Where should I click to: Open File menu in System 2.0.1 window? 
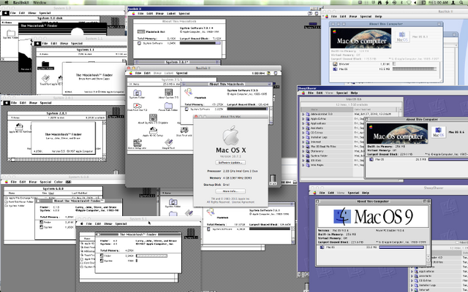pyautogui.click(x=14, y=103)
